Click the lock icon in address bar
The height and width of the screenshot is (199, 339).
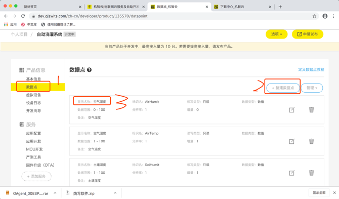tap(33, 16)
